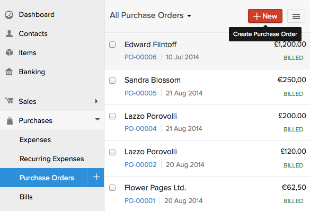Open purchase order PO-00004 link
Screen dimensions: 310x211
pos(140,129)
